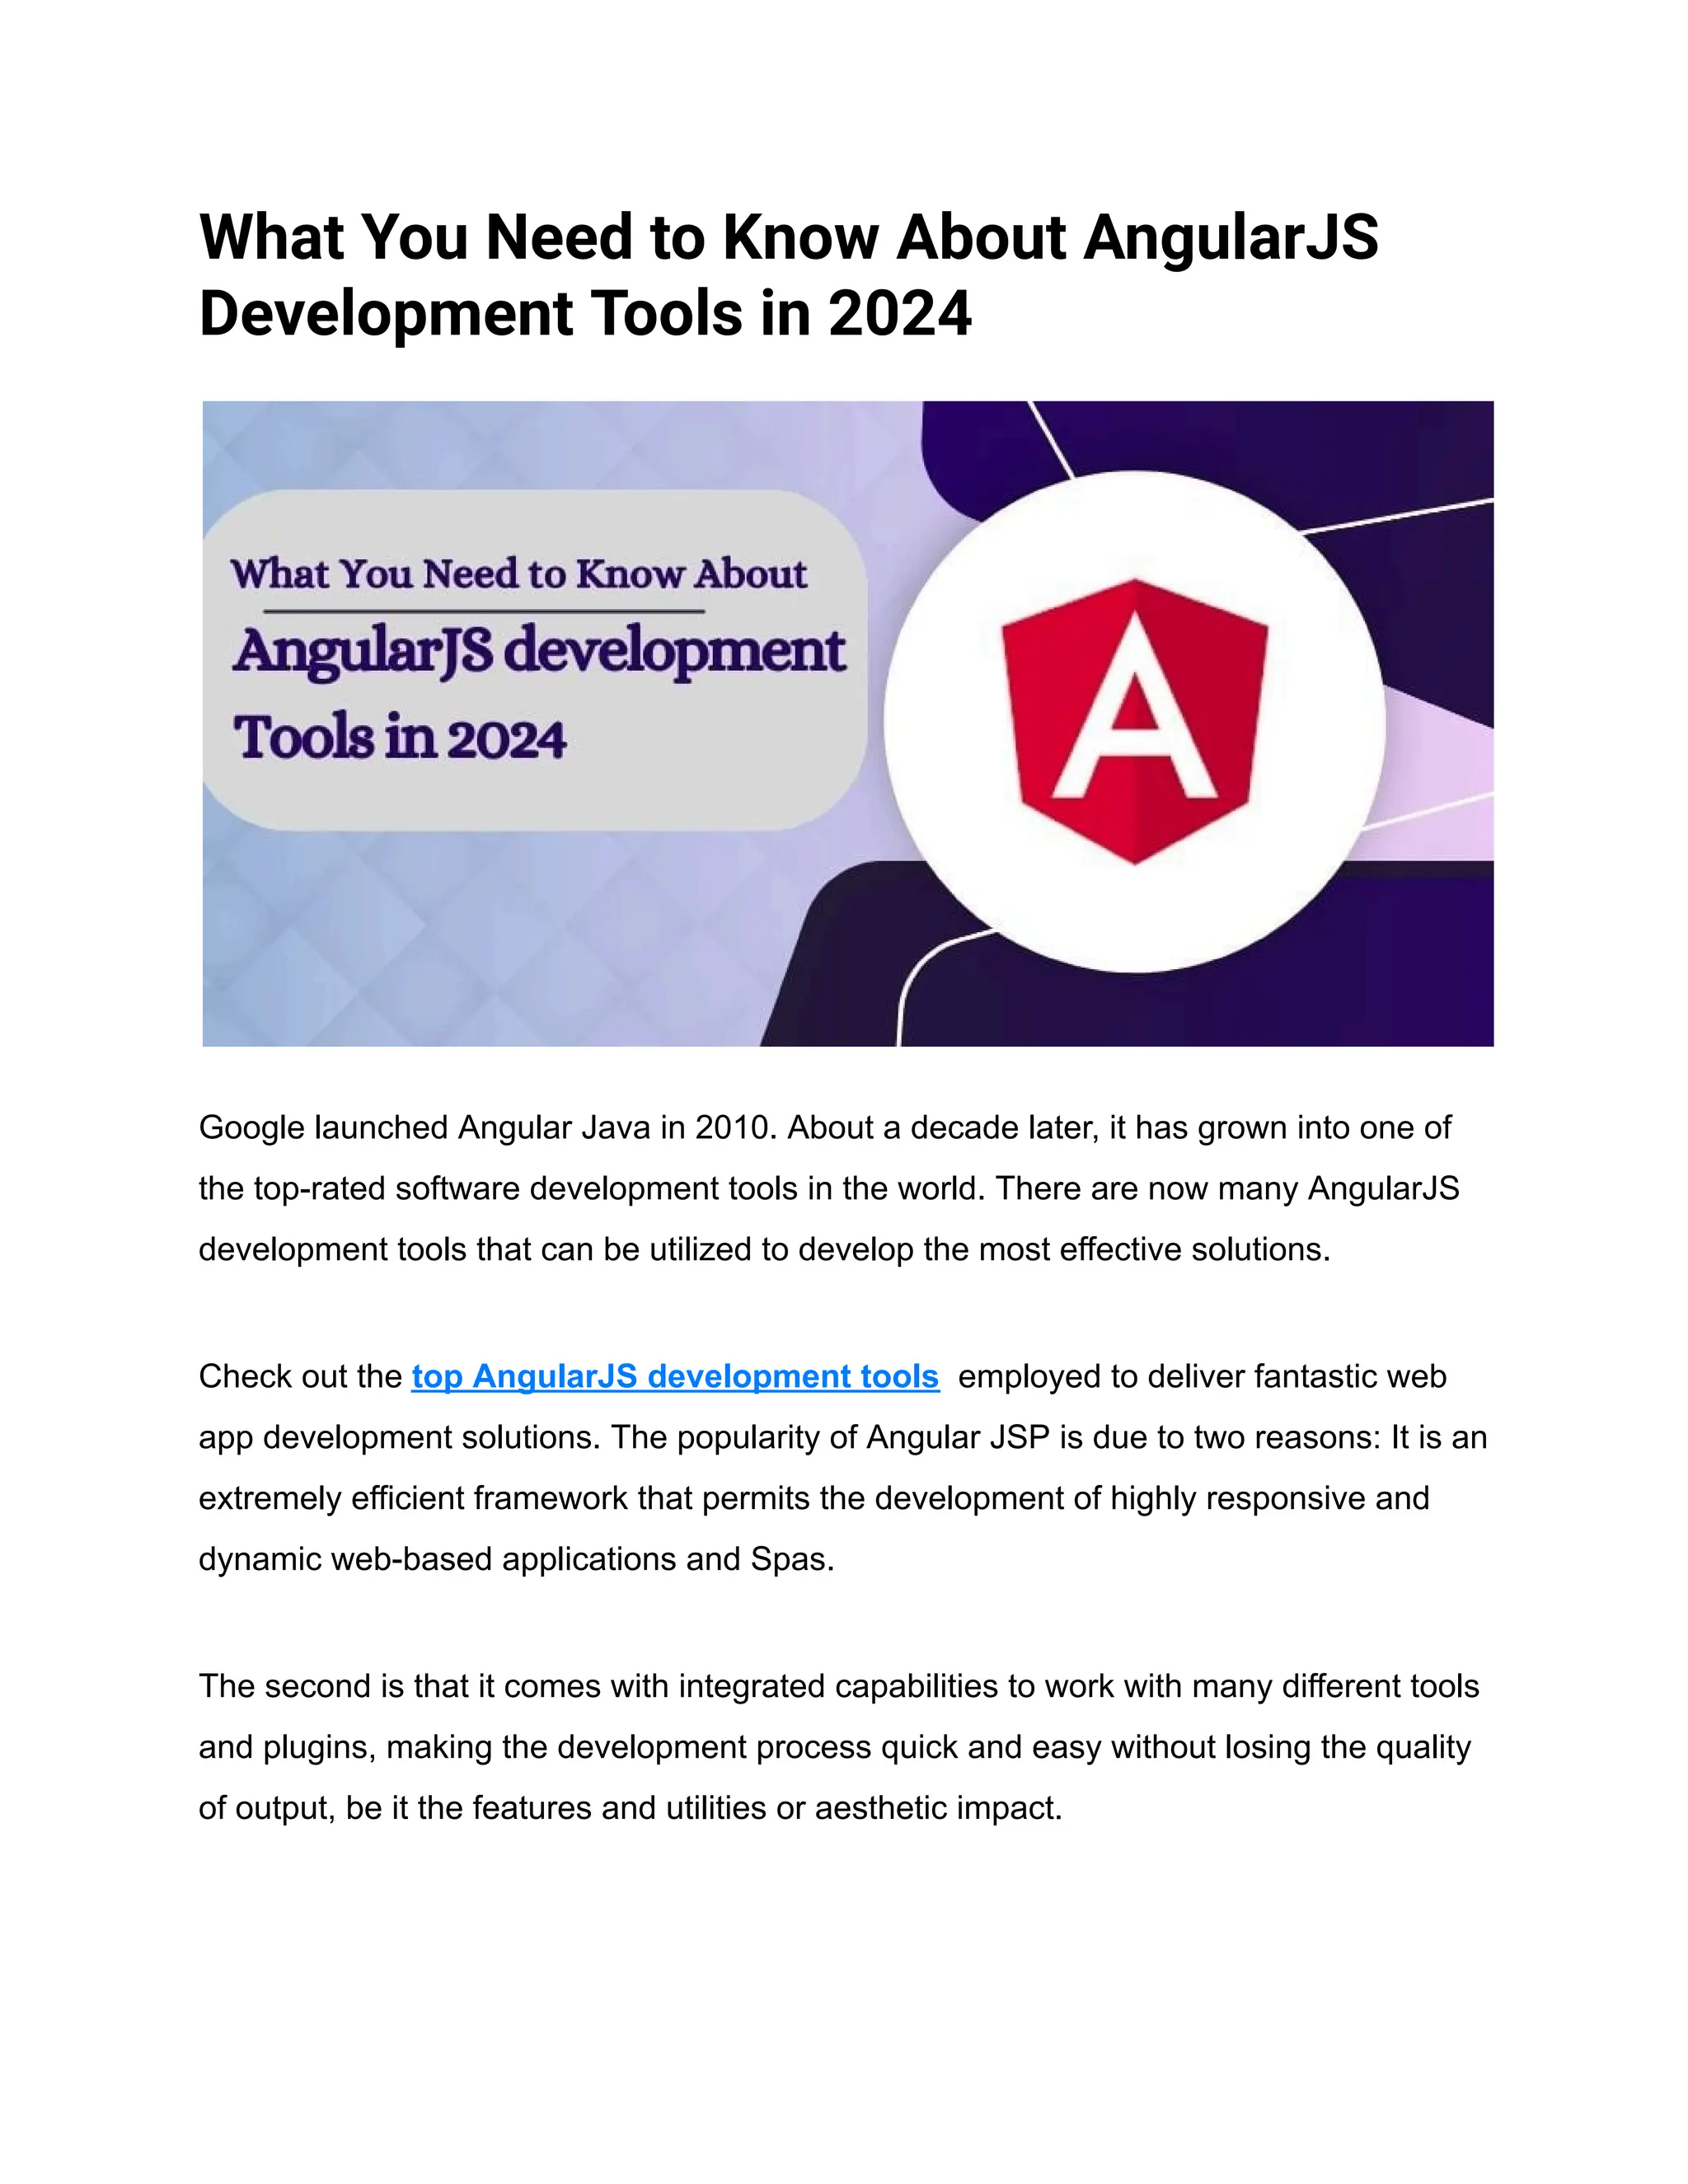
Task: Click the main heading 'What You Need to Know About AngularJS'
Action: point(788,237)
